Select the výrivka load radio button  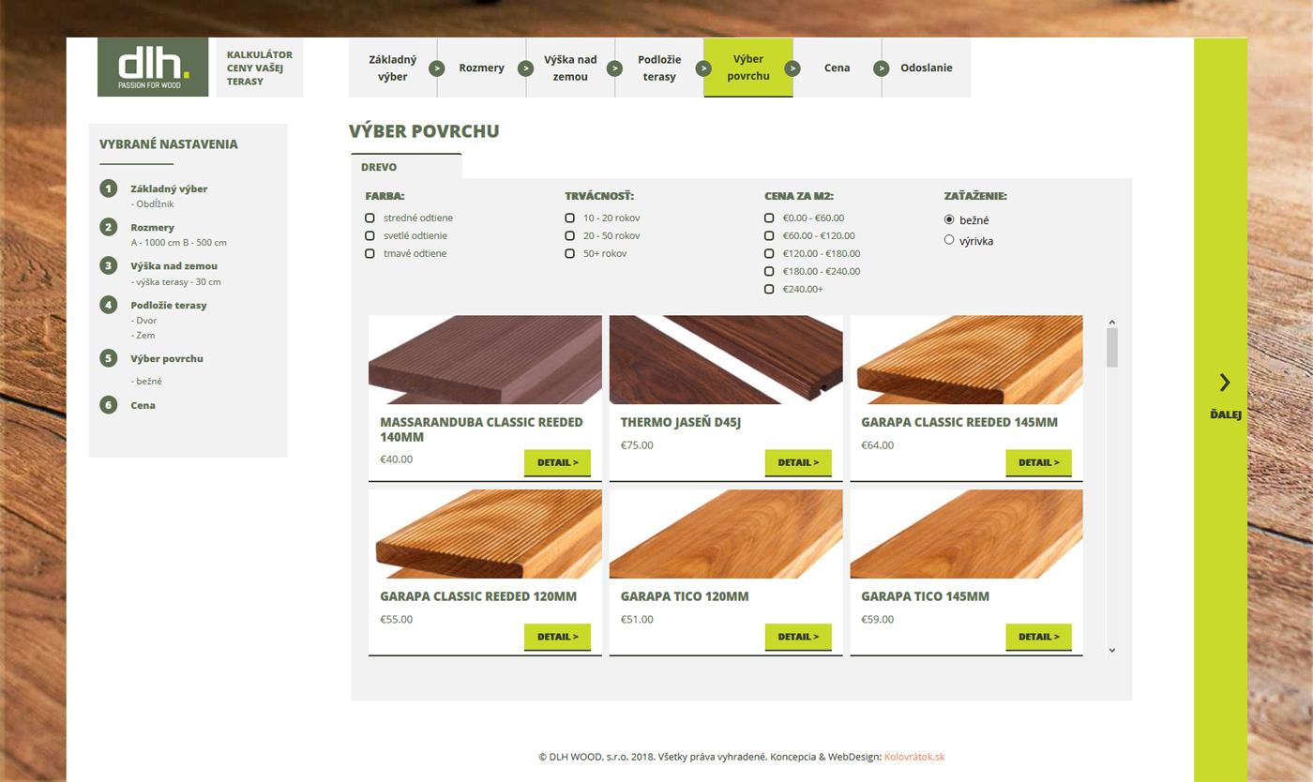click(949, 240)
